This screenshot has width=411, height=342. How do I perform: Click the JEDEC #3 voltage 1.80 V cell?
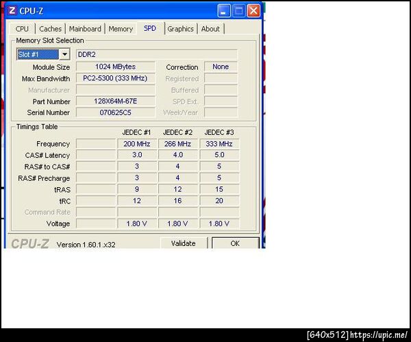pos(219,223)
